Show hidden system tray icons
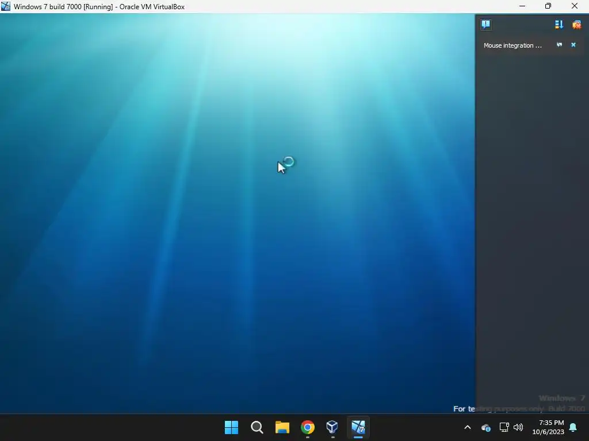 (468, 427)
